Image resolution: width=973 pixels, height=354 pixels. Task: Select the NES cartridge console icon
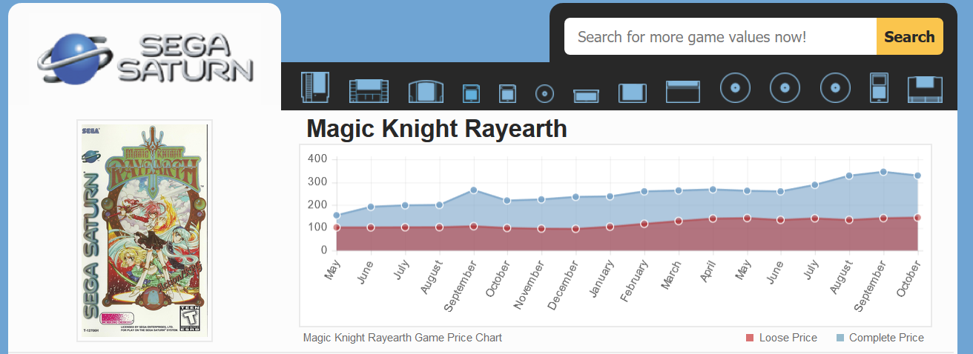point(314,87)
